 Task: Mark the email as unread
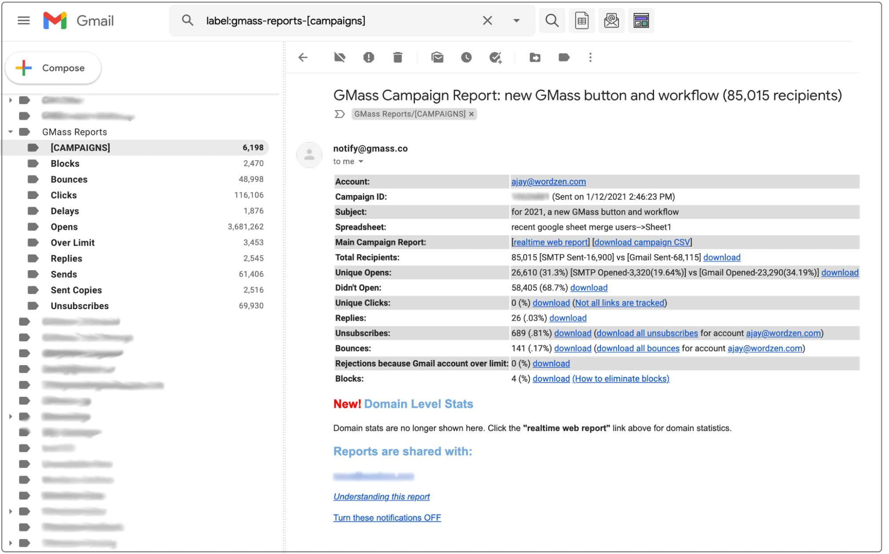click(437, 57)
